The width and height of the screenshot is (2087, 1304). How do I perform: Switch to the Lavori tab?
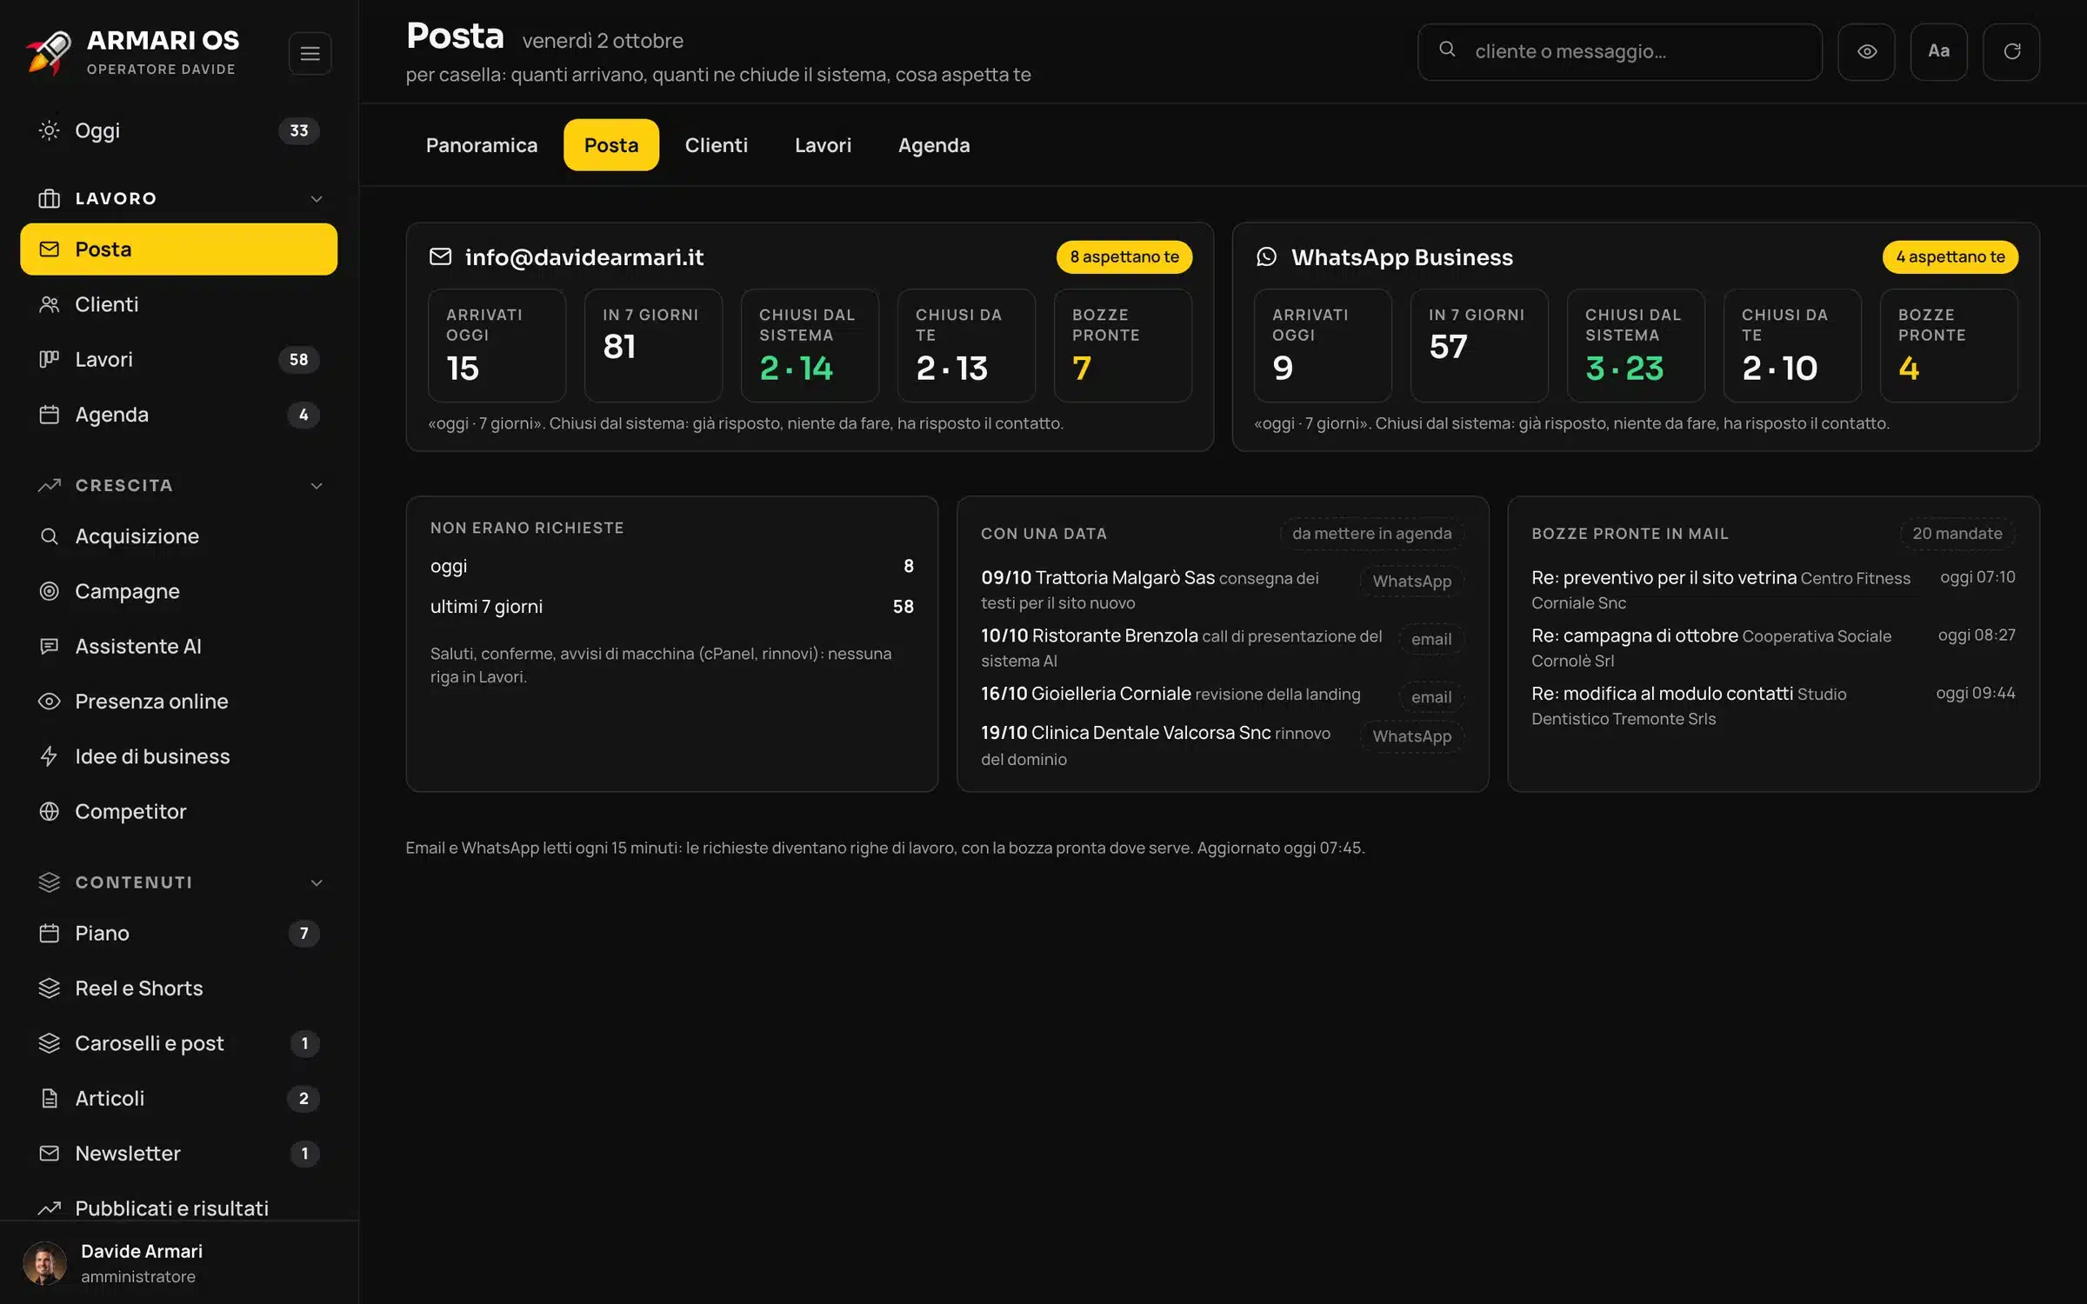(x=823, y=145)
